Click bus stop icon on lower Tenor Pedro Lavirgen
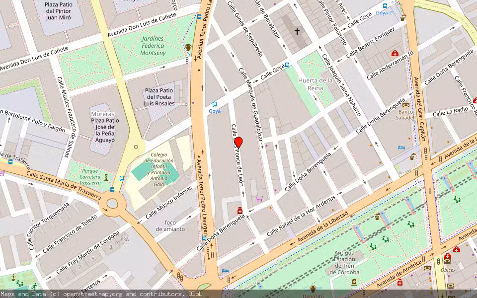The width and height of the screenshot is (477, 298). 204,238
